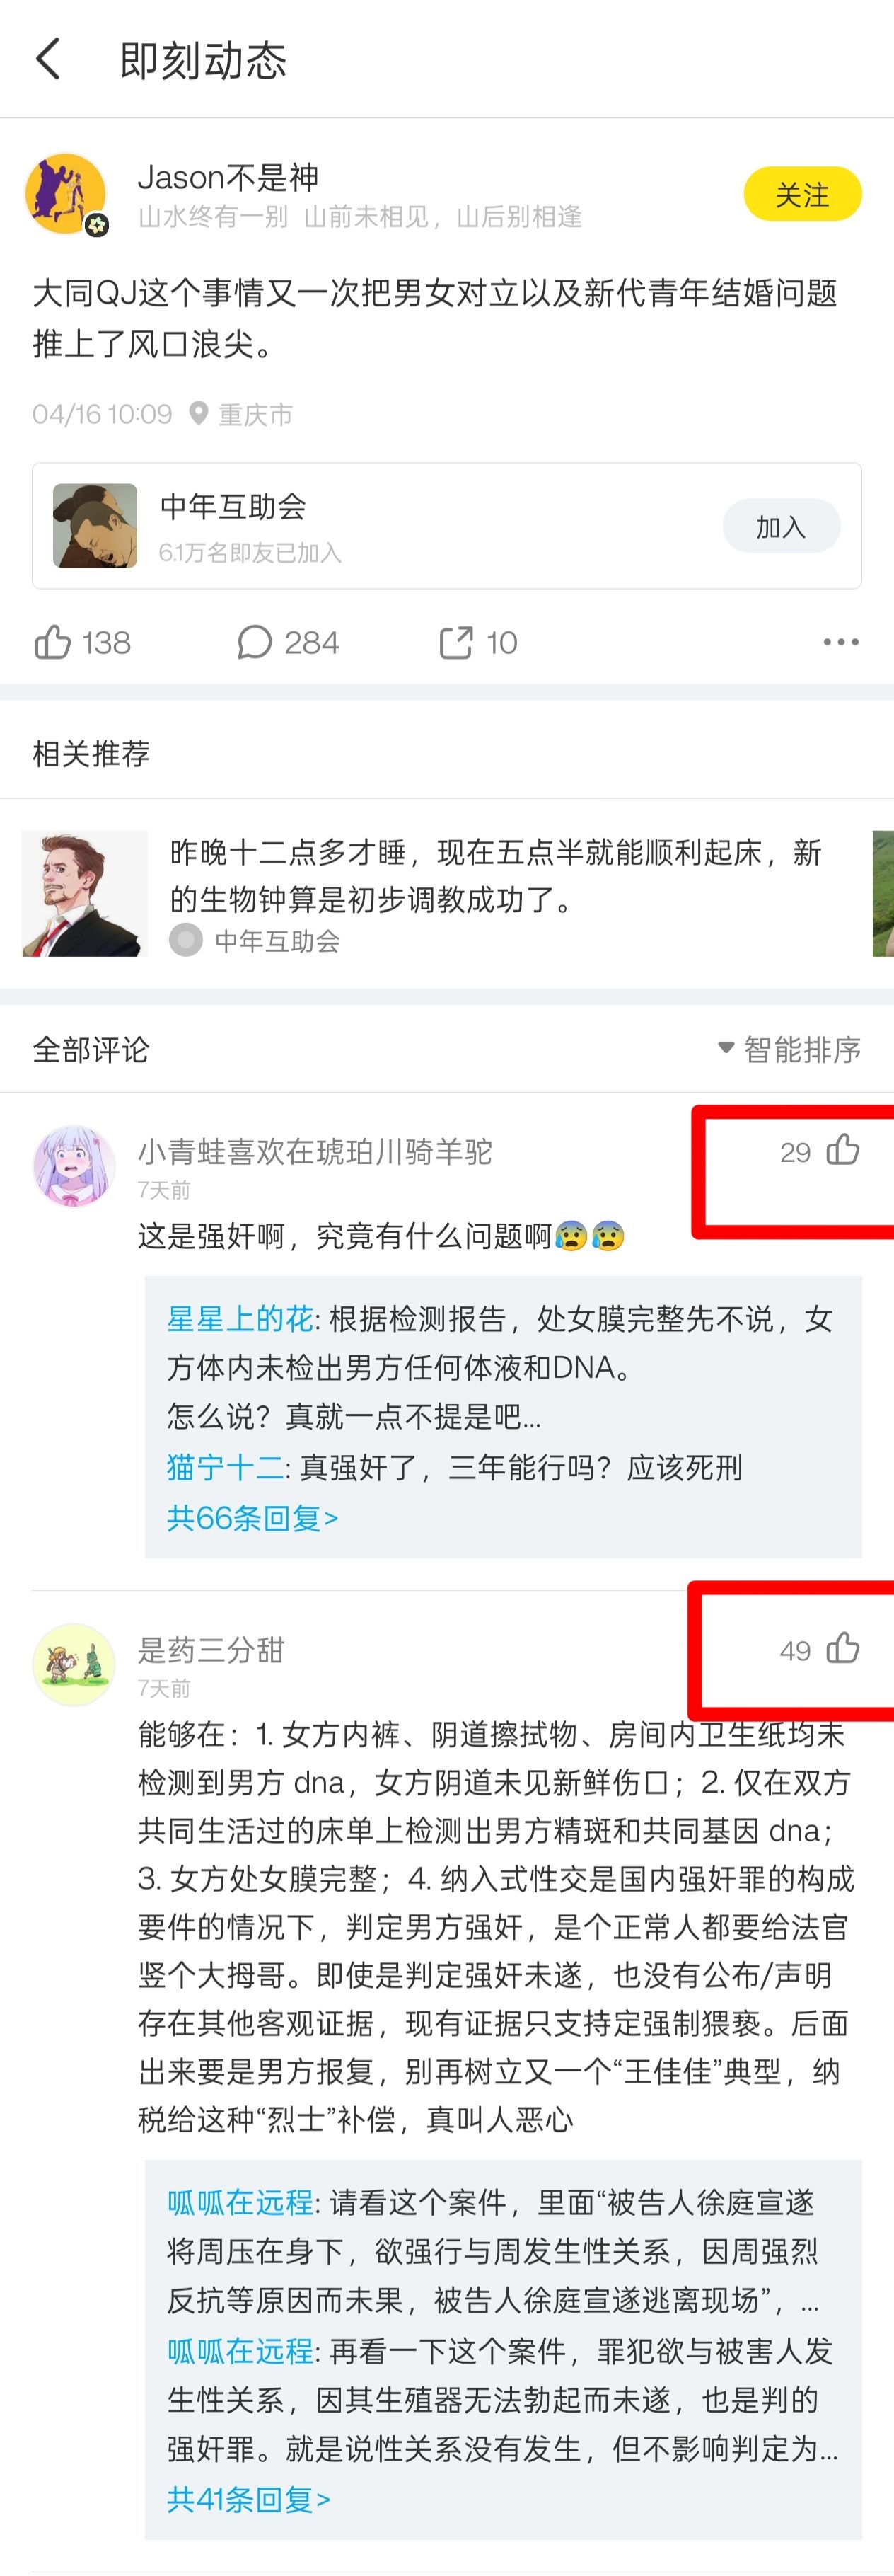Open Jason不是神 profile avatar
894x2576 pixels.
pyautogui.click(x=66, y=194)
